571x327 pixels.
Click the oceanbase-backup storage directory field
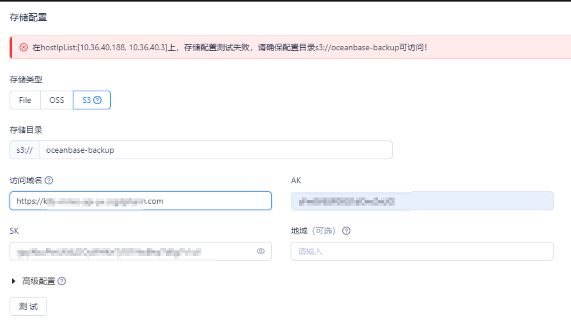pyautogui.click(x=215, y=150)
